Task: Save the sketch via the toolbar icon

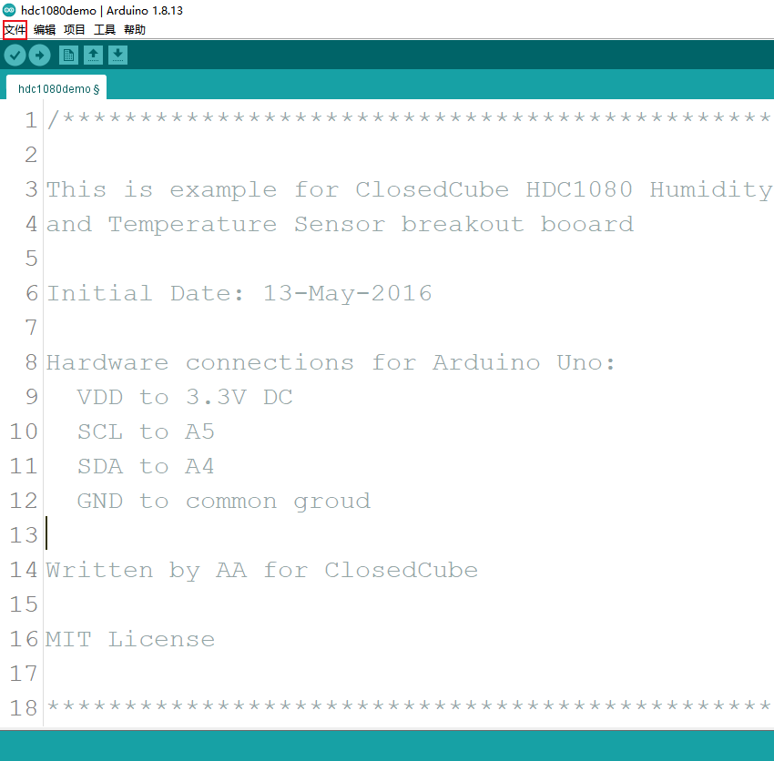Action: click(x=118, y=55)
